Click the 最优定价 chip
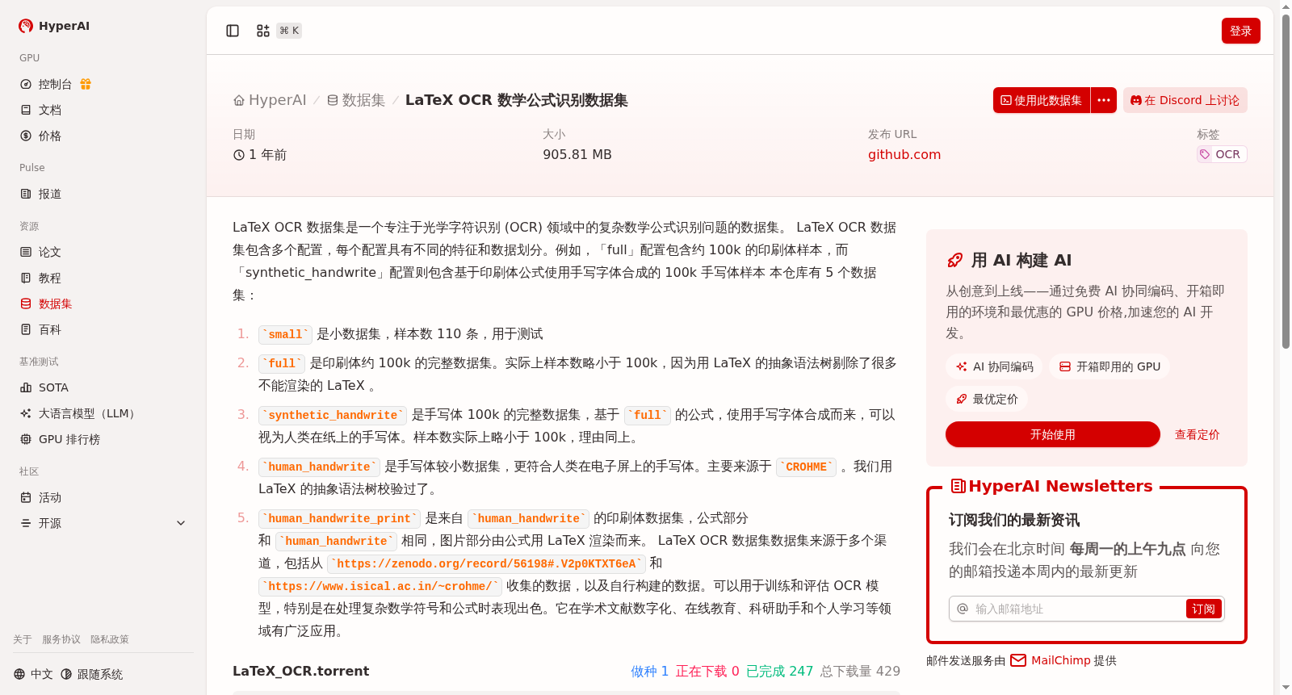Image resolution: width=1292 pixels, height=695 pixels. coord(987,399)
